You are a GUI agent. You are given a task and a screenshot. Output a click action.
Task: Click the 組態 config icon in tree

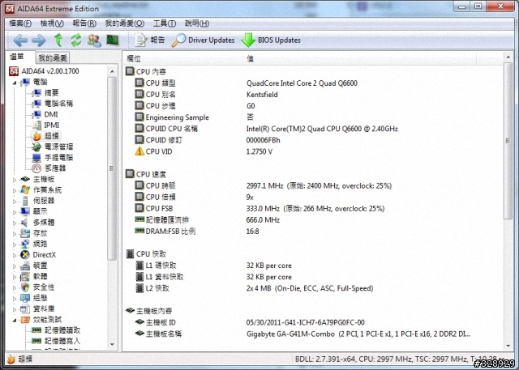pyautogui.click(x=25, y=298)
